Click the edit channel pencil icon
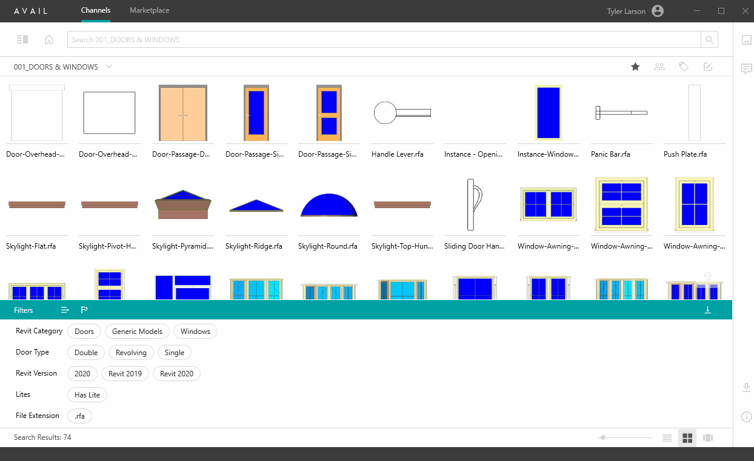 coord(707,67)
